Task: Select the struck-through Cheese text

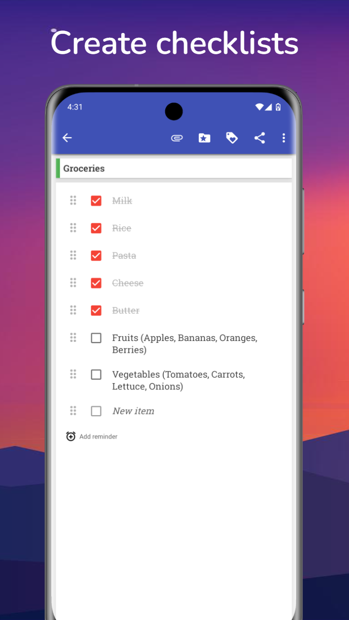Action: pyautogui.click(x=128, y=283)
